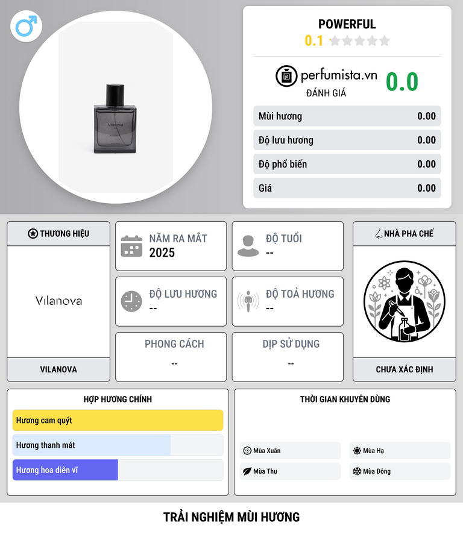The image size is (463, 552).
Task: Click the Trải nghiệm mùi hương heading
Action: (231, 517)
